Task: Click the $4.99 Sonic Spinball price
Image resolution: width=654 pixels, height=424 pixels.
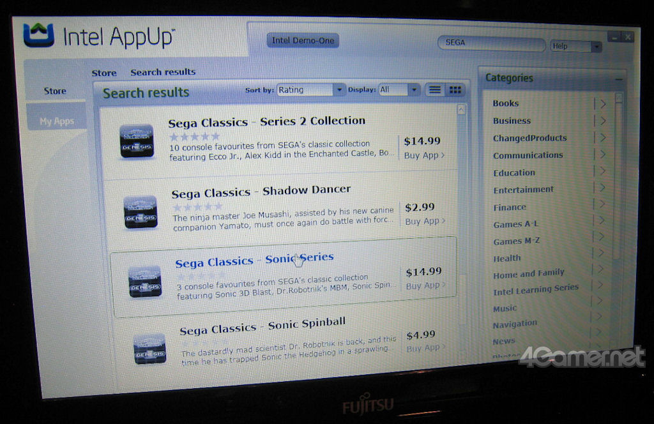Action: [421, 335]
